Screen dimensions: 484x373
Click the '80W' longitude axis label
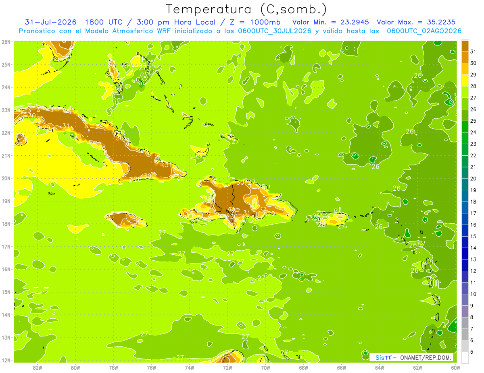(x=75, y=367)
